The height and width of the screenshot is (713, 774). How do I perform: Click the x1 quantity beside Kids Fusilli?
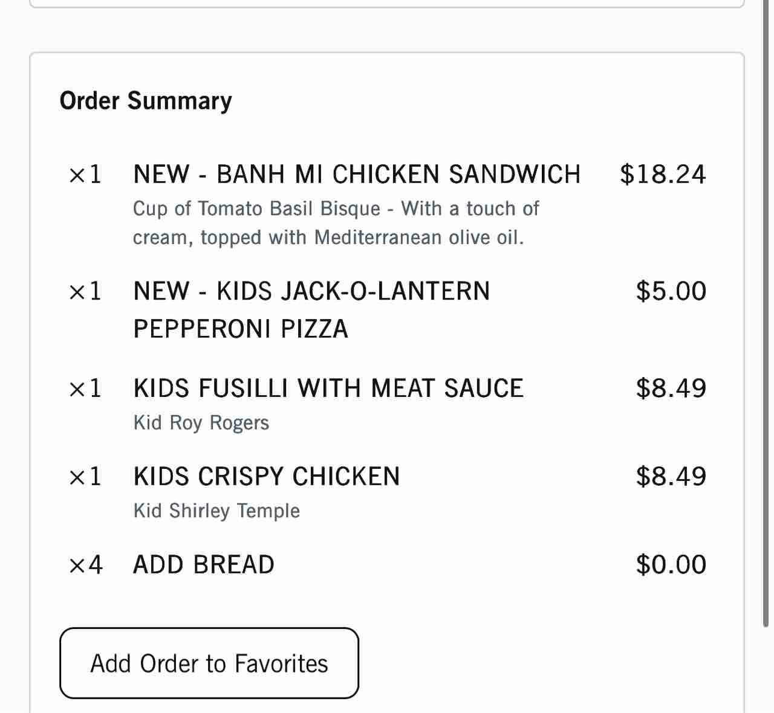[86, 388]
